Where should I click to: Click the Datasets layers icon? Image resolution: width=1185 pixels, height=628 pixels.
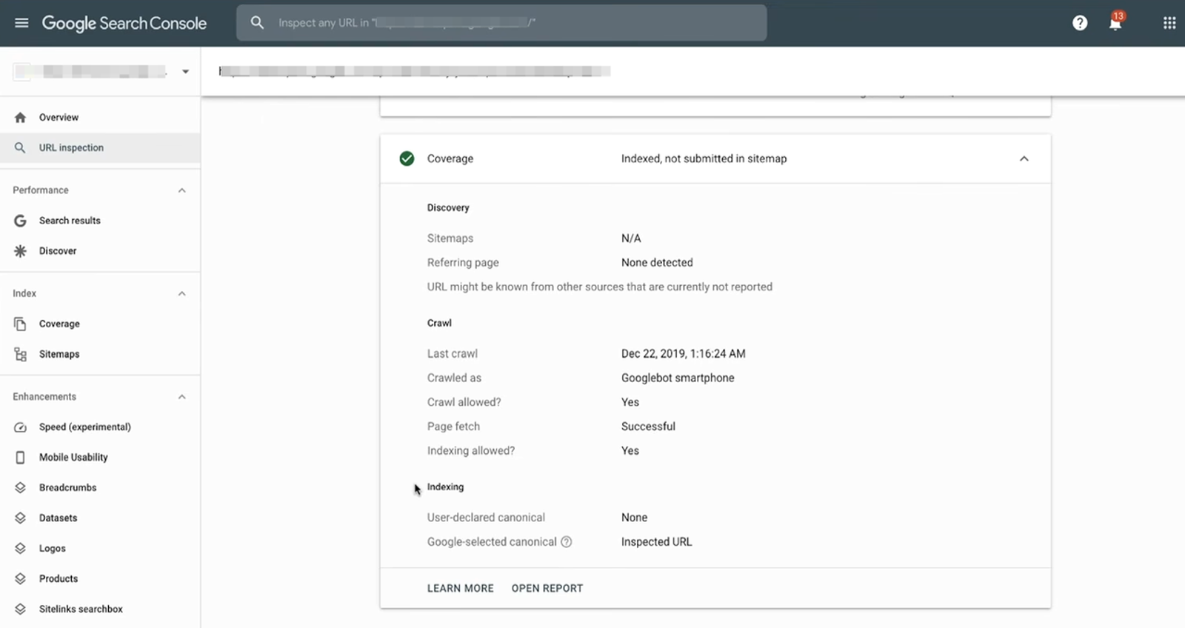[20, 518]
